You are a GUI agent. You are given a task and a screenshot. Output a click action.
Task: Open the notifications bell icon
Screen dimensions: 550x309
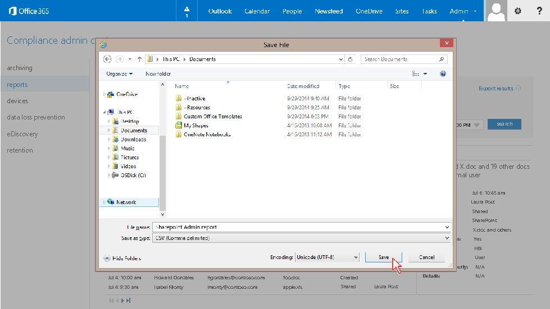coord(187,11)
